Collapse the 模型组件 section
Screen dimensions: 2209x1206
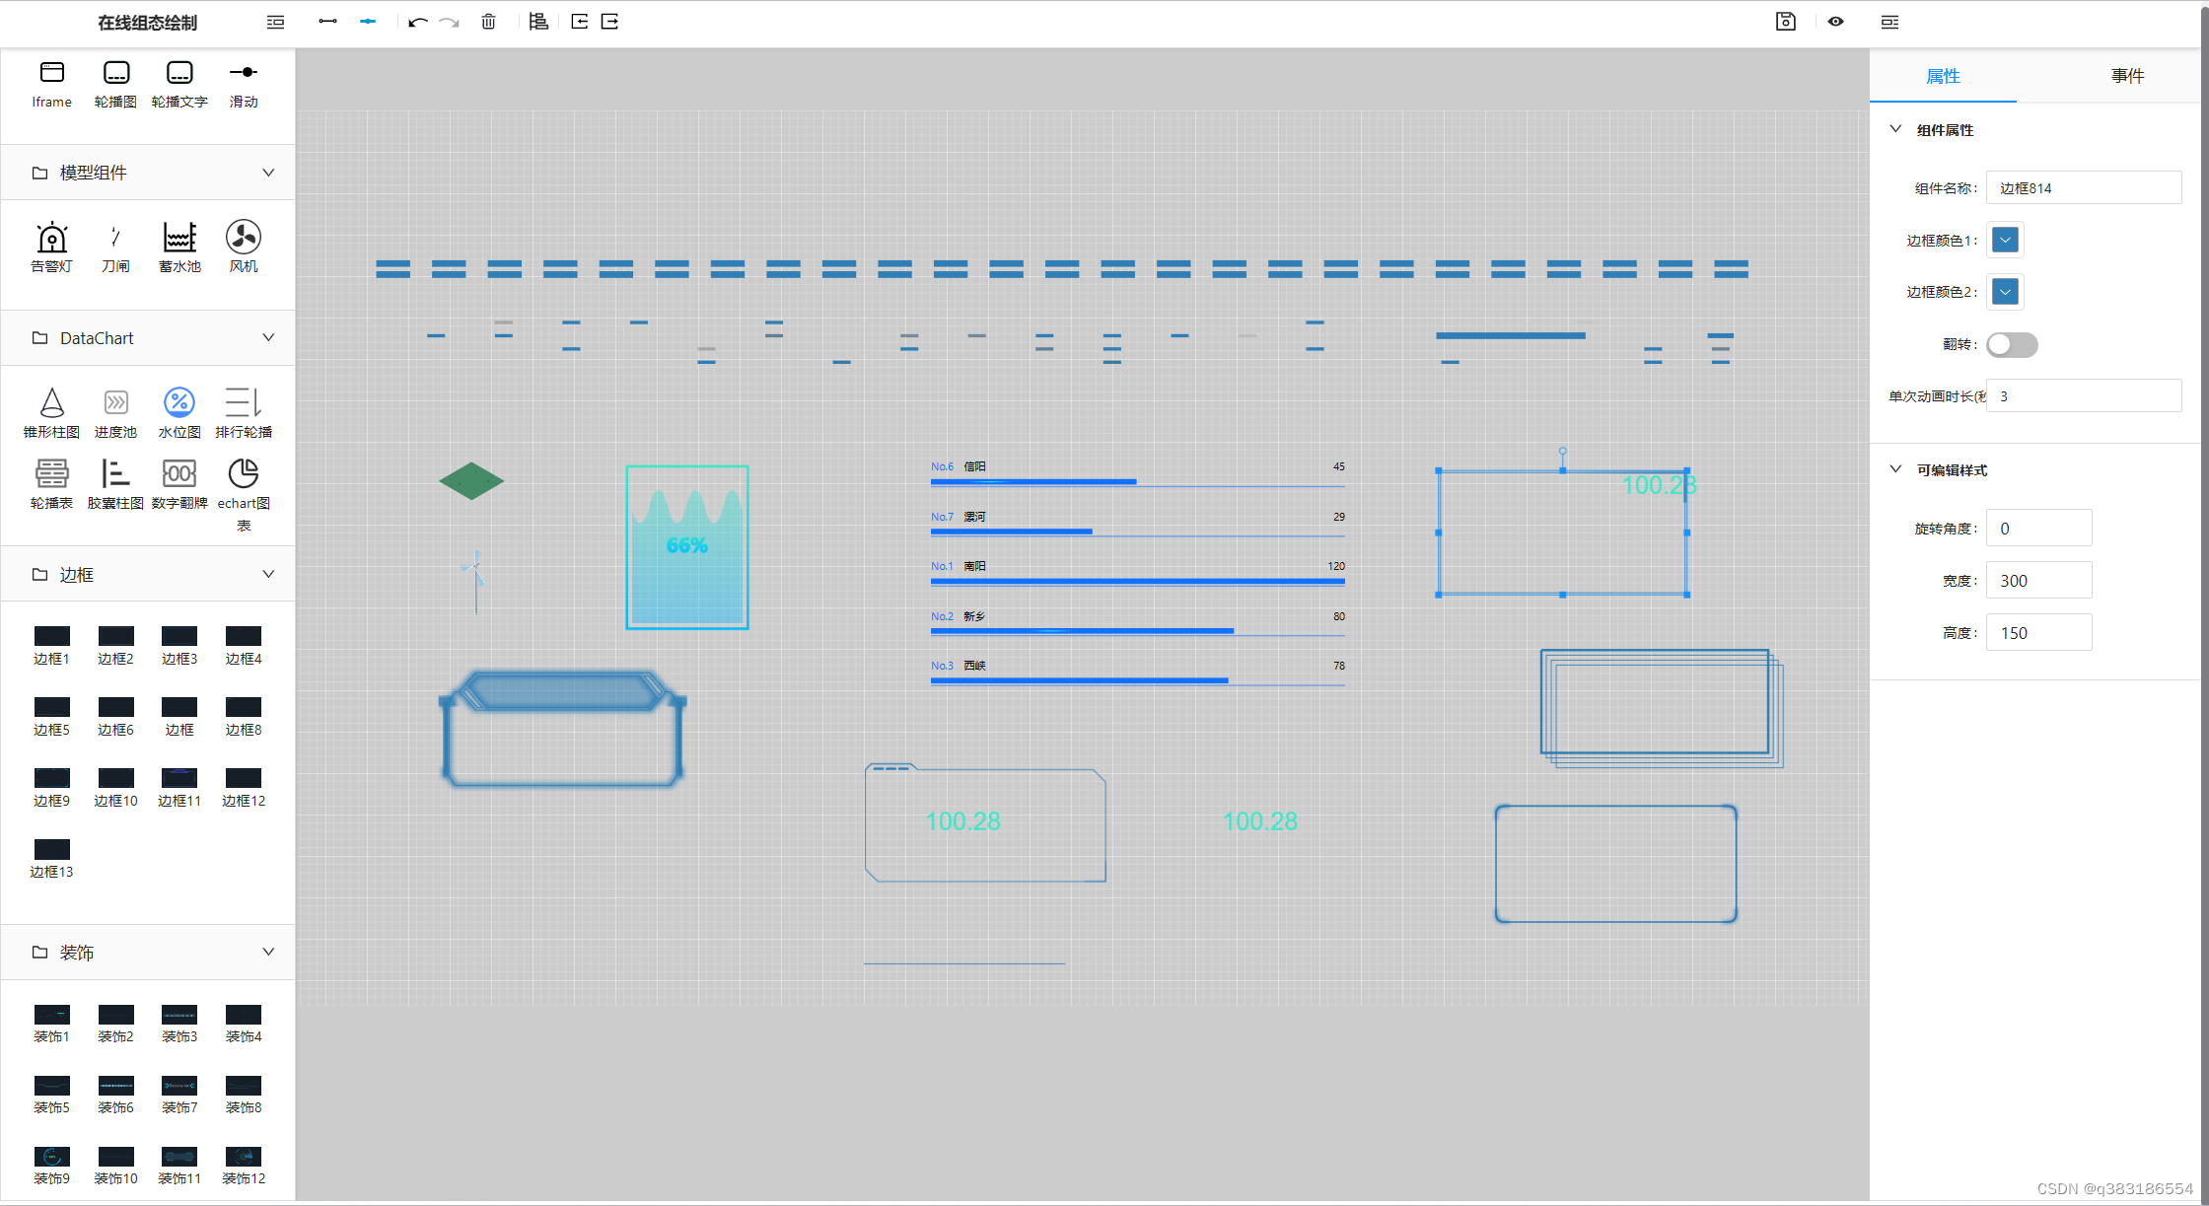(267, 172)
